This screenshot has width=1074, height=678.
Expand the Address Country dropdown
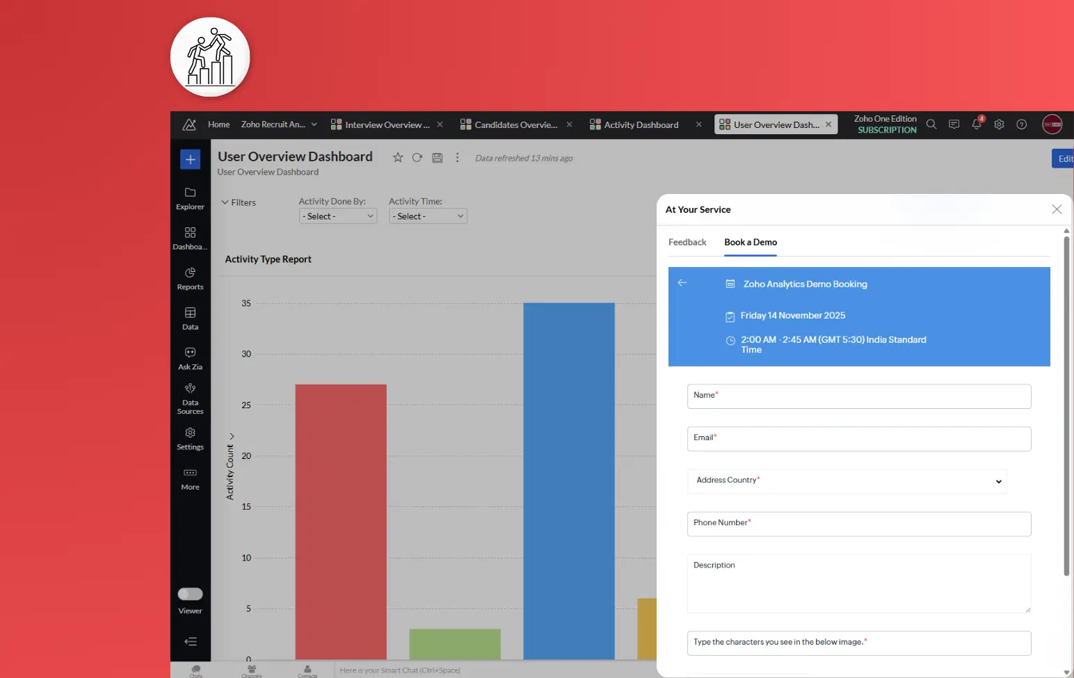(847, 481)
